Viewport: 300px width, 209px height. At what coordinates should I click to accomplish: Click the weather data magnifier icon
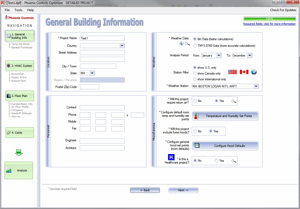[188, 44]
